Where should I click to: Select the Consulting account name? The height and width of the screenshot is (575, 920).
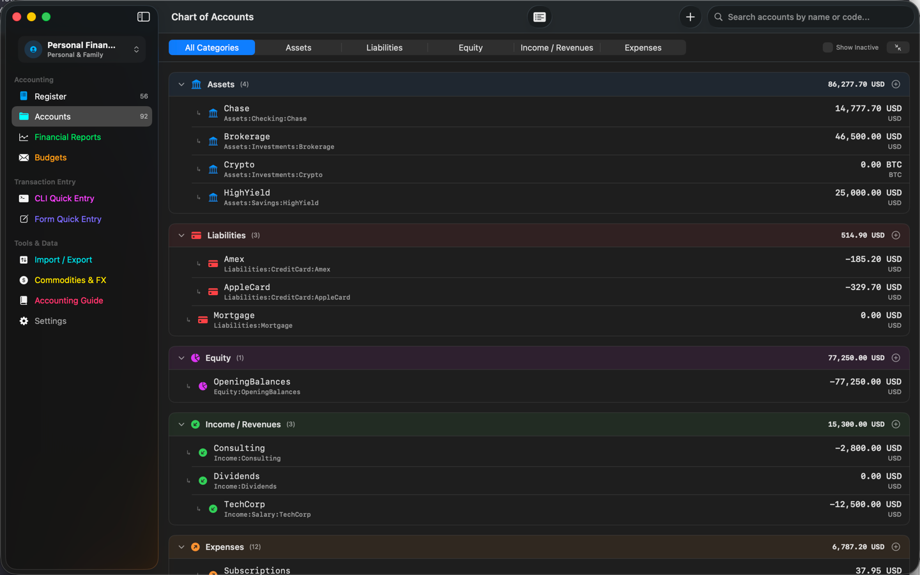239,448
